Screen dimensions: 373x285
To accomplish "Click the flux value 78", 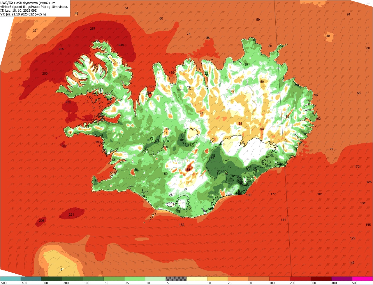I will click(x=189, y=34).
